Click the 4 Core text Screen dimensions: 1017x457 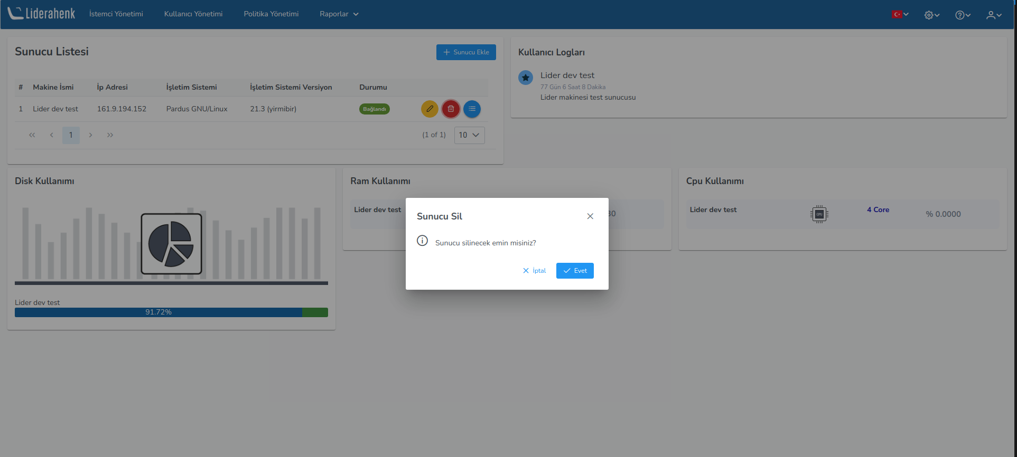pyautogui.click(x=878, y=210)
